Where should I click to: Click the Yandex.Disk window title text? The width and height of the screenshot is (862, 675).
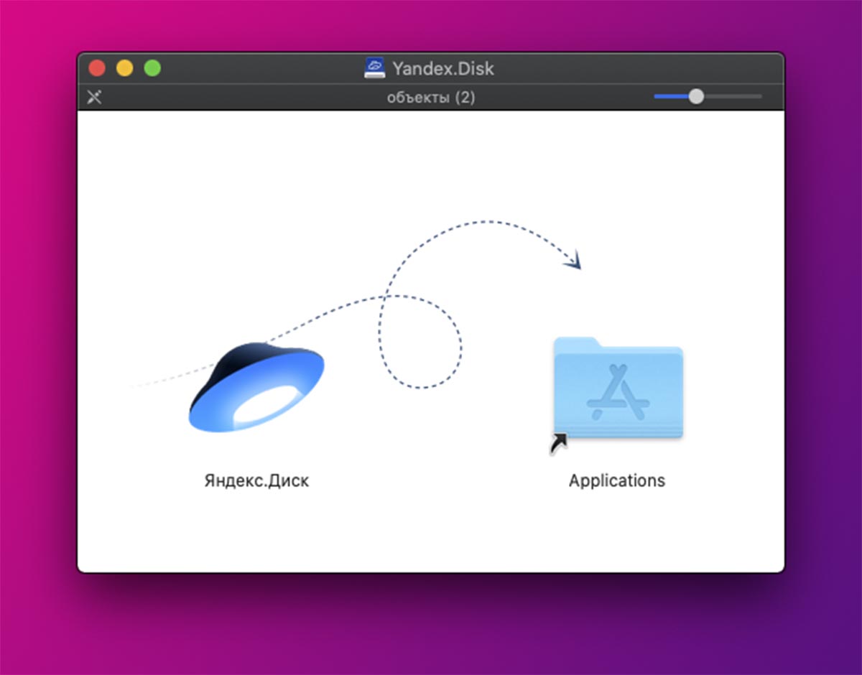point(443,68)
